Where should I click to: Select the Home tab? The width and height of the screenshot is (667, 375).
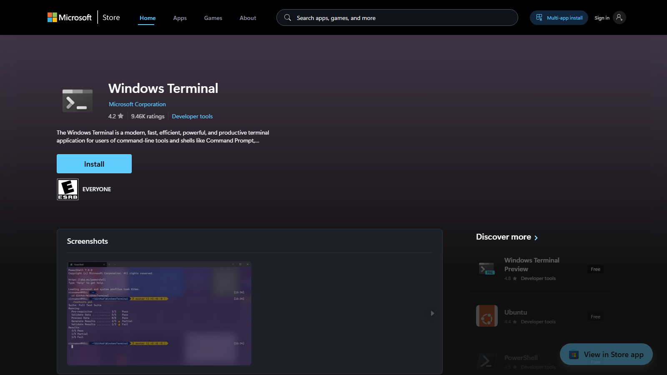point(148,18)
